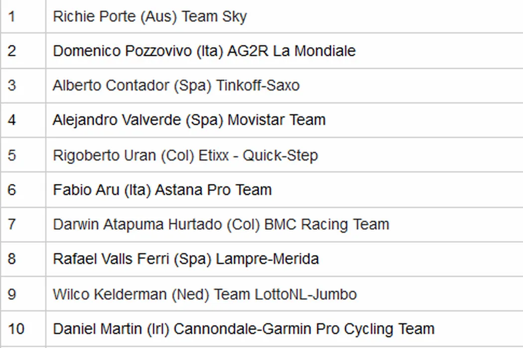Select Domenico Pozzovivo AG2R La Mondiale entry

(204, 51)
